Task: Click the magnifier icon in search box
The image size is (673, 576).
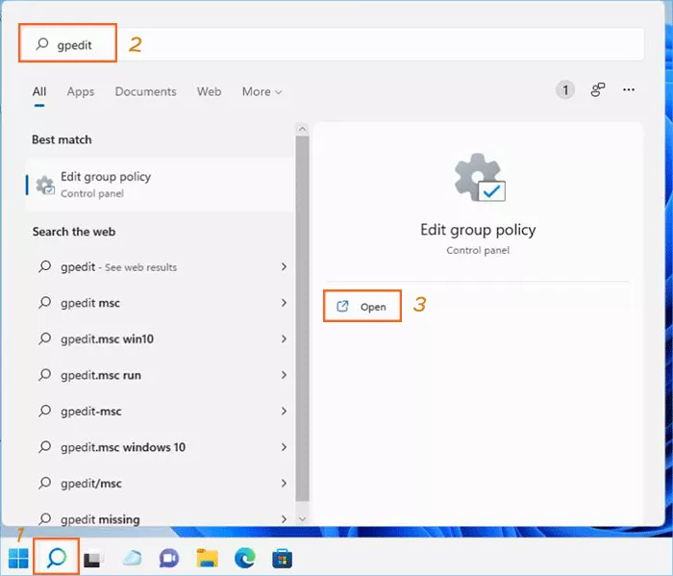Action: [41, 43]
